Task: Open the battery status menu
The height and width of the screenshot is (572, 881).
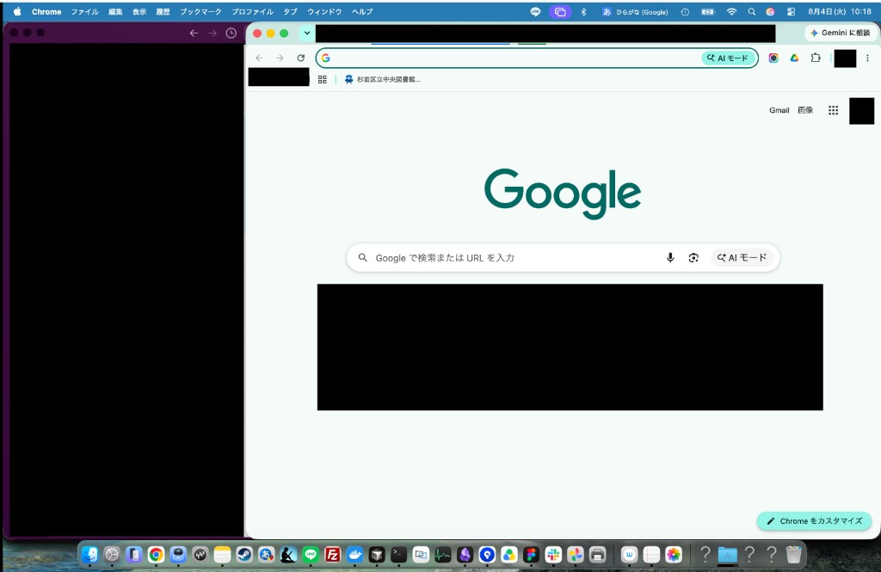Action: pos(708,11)
